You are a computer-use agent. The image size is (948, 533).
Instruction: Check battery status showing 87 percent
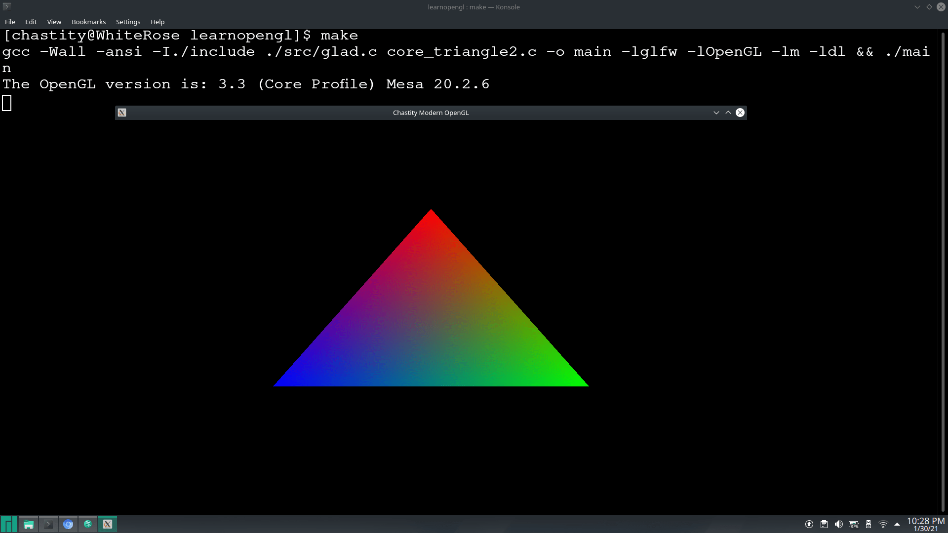[854, 524]
